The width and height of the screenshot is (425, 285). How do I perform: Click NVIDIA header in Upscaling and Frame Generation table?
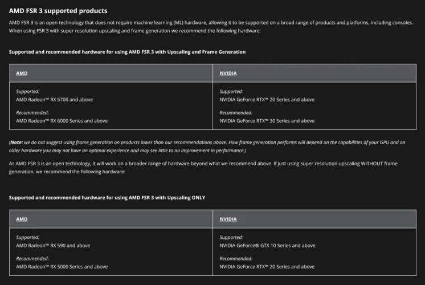[228, 74]
